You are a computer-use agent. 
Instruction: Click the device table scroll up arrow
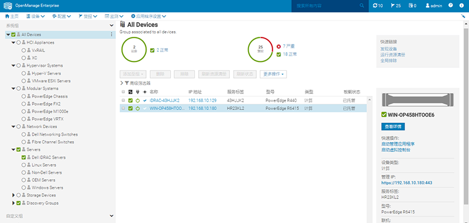pos(369,100)
